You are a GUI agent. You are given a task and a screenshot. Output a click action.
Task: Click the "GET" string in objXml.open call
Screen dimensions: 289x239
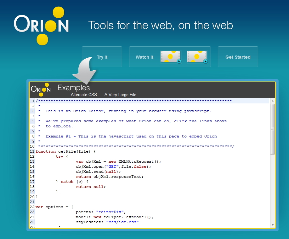[112, 166]
